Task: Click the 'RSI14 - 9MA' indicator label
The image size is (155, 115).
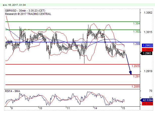Action: point(13,91)
